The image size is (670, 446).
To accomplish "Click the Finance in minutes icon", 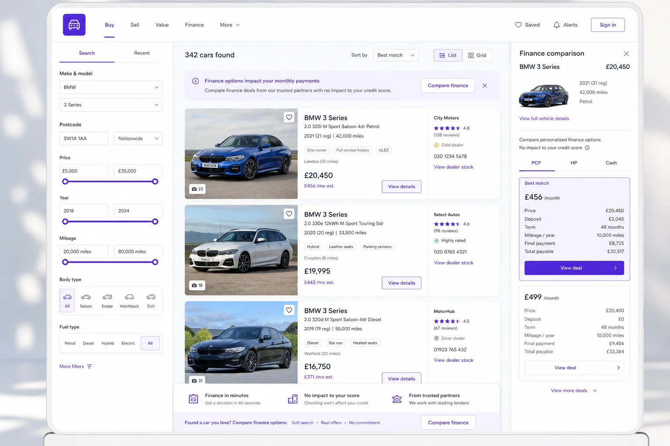I will 193,399.
